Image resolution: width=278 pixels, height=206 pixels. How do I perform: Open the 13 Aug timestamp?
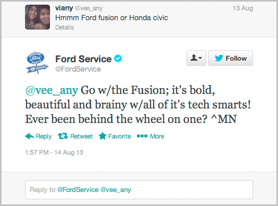pos(243,8)
